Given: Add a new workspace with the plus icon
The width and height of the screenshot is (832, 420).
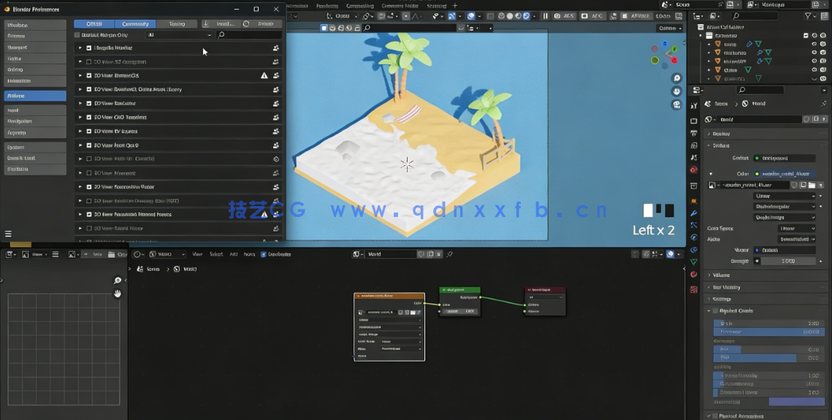Looking at the screenshot, I should [455, 5].
